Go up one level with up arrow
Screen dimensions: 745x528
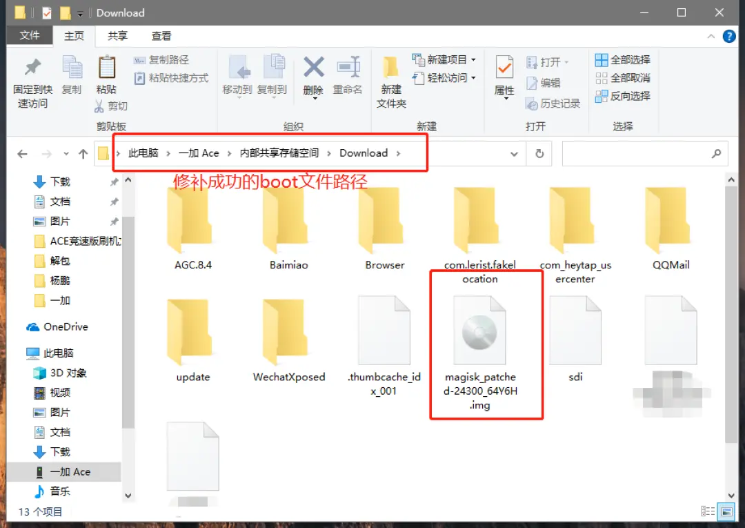pyautogui.click(x=83, y=154)
